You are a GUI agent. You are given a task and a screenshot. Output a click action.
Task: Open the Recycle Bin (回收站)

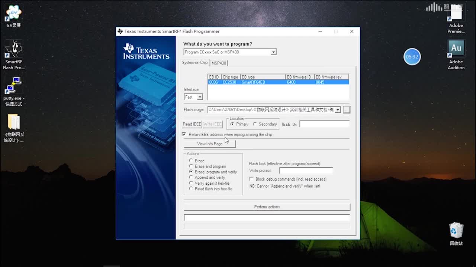click(x=456, y=234)
